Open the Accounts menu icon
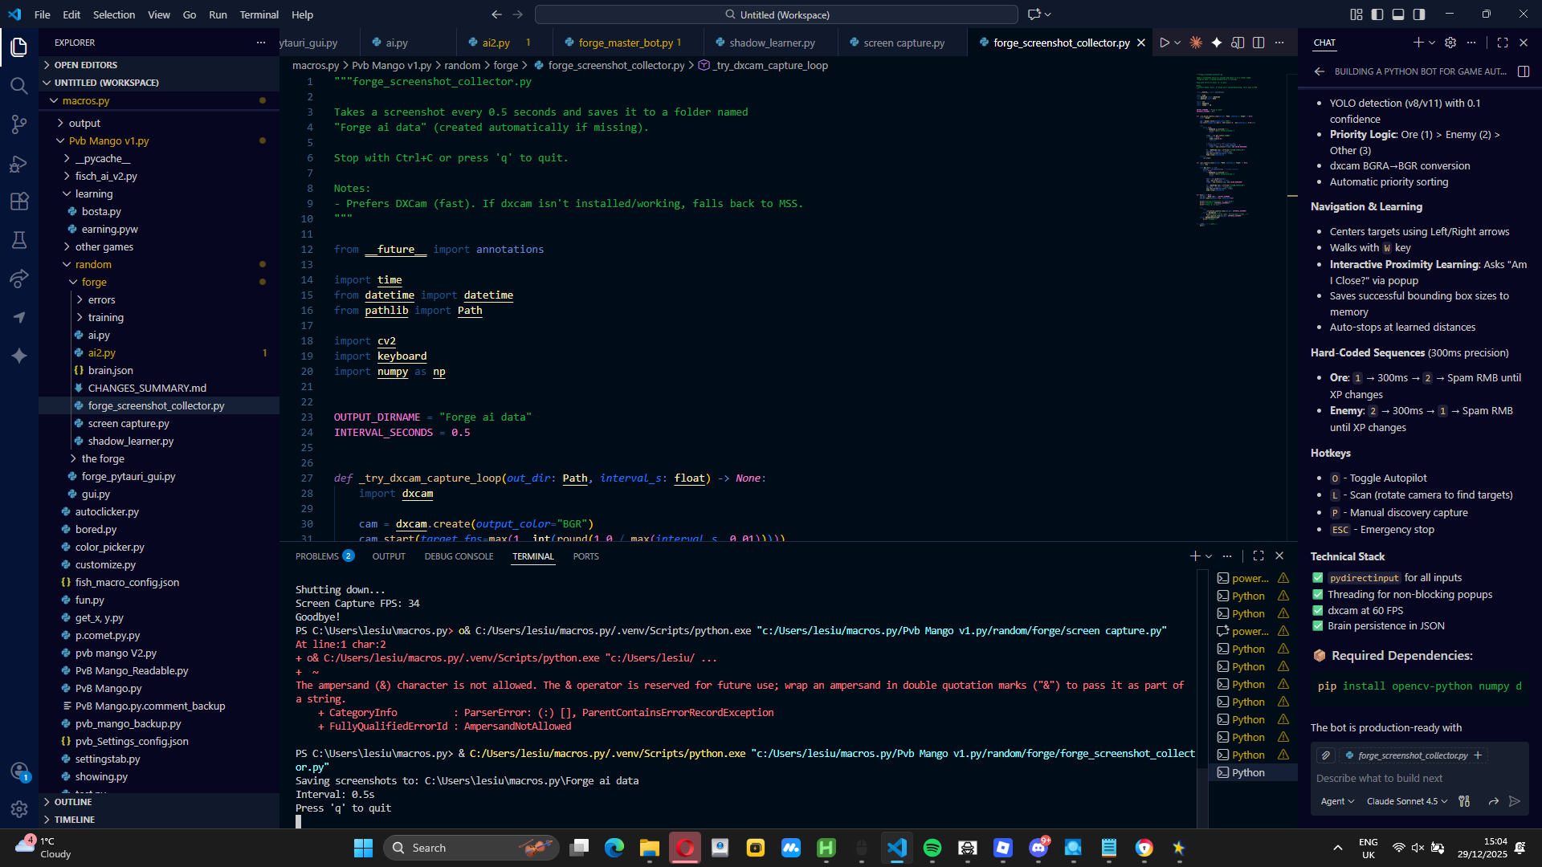 point(19,771)
